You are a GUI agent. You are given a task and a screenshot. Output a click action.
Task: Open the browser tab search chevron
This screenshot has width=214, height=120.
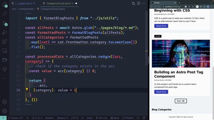[212, 3]
